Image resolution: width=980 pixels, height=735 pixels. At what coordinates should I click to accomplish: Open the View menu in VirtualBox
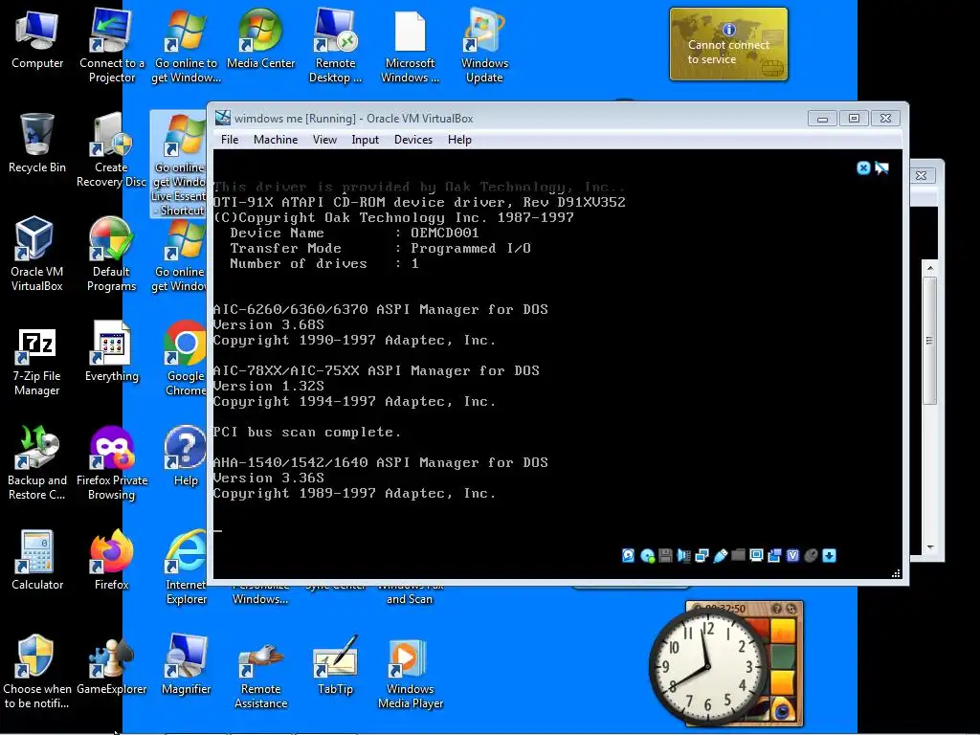[x=324, y=140]
